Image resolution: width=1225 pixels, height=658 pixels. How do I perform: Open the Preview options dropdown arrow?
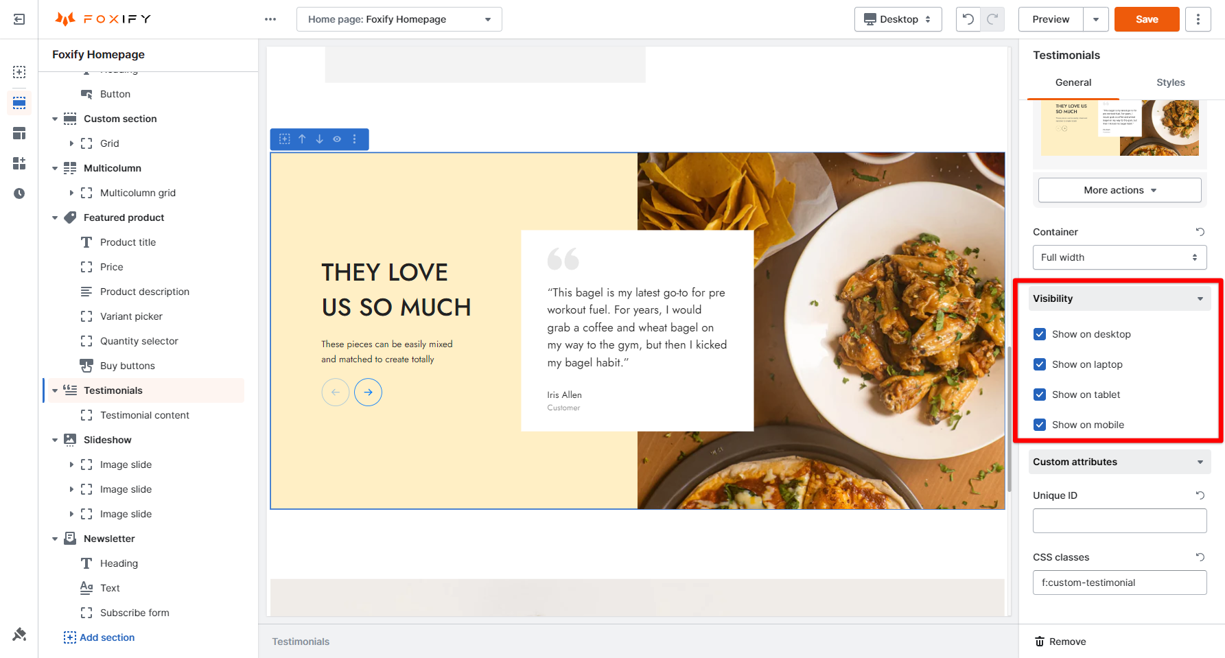click(1096, 19)
